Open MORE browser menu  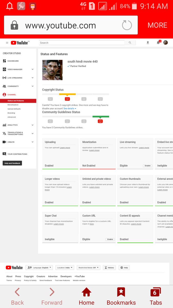tap(157, 25)
